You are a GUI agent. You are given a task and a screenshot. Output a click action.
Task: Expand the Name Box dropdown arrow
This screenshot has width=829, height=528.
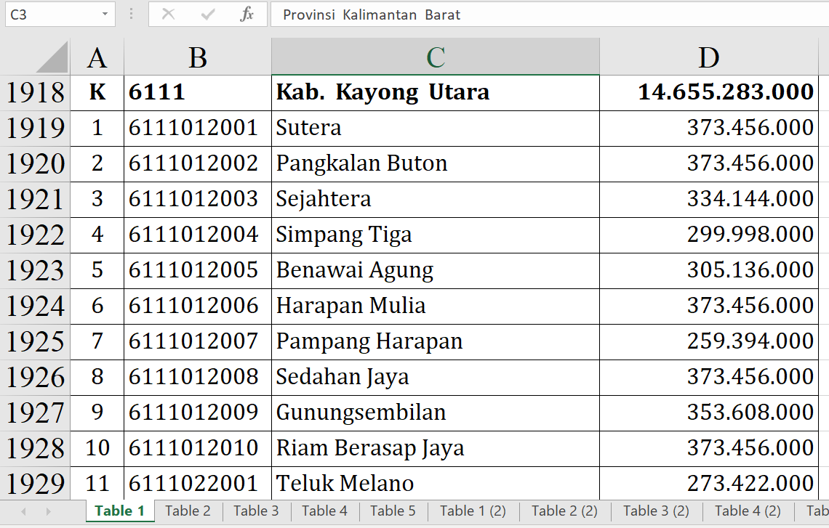105,15
